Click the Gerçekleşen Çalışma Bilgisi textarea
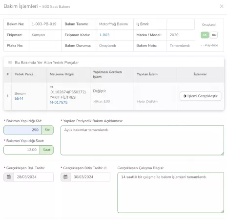Viewport: 227px width, 220px height. [x=170, y=193]
